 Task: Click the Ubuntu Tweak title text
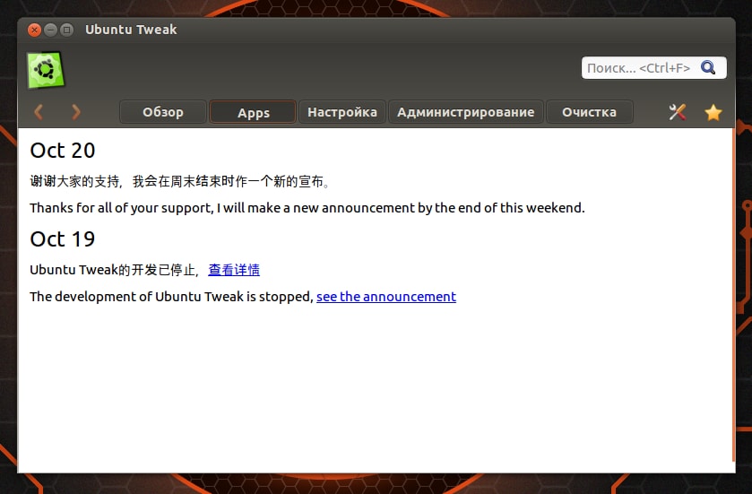coord(131,30)
